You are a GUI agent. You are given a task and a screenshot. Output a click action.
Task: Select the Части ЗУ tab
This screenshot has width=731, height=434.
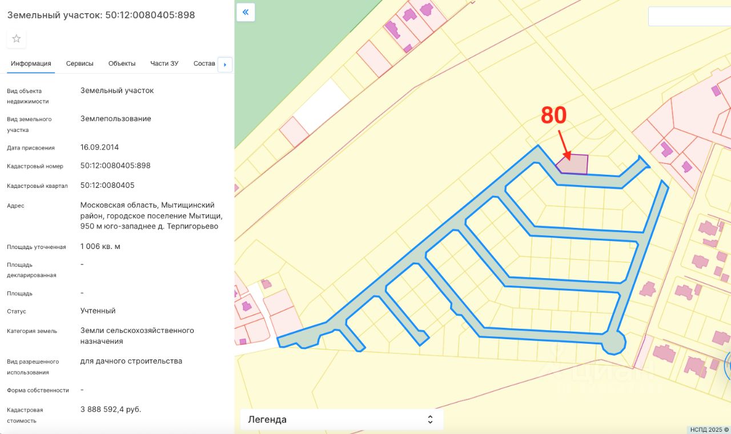pos(164,63)
